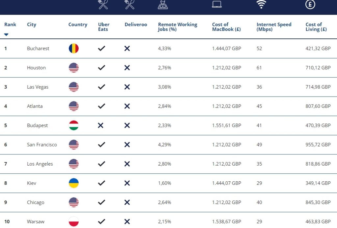Click Deliveroo cross for Houston

[127, 68]
